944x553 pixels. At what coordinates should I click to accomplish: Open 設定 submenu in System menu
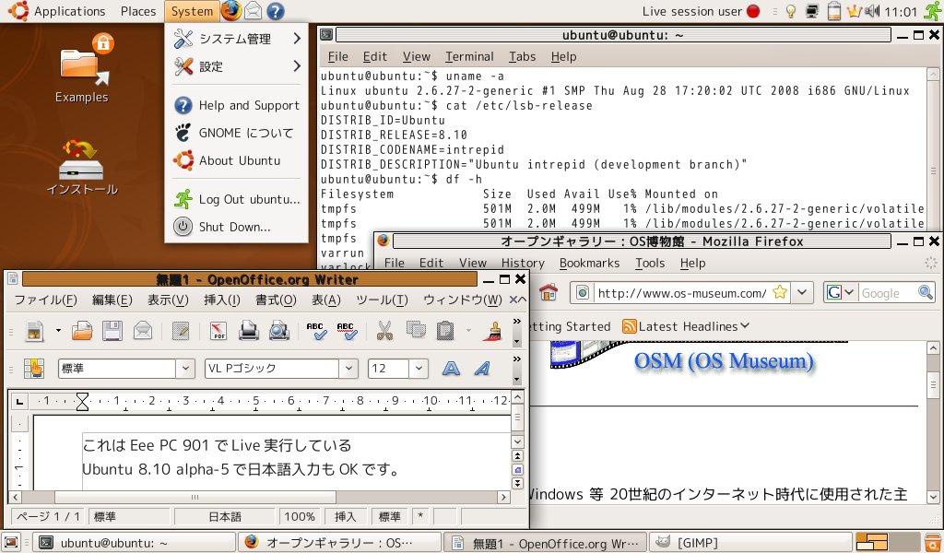pyautogui.click(x=237, y=66)
